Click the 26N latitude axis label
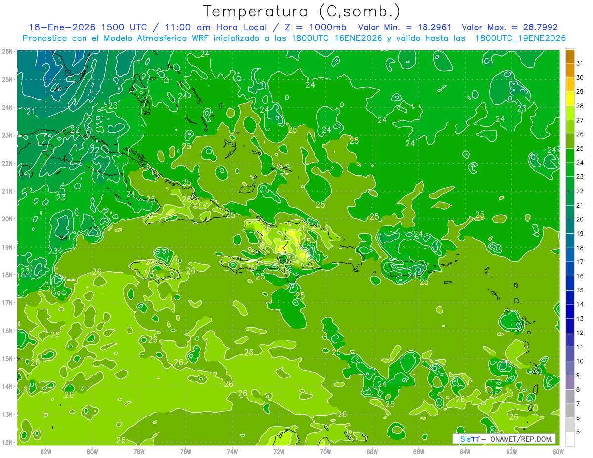593x458 pixels. [7, 51]
